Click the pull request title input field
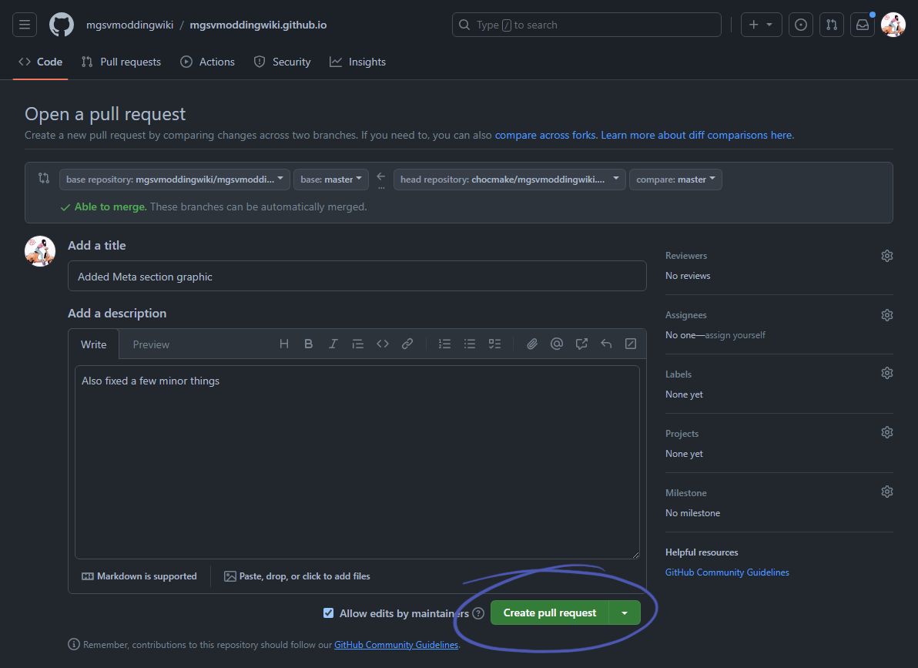This screenshot has height=668, width=918. [357, 275]
